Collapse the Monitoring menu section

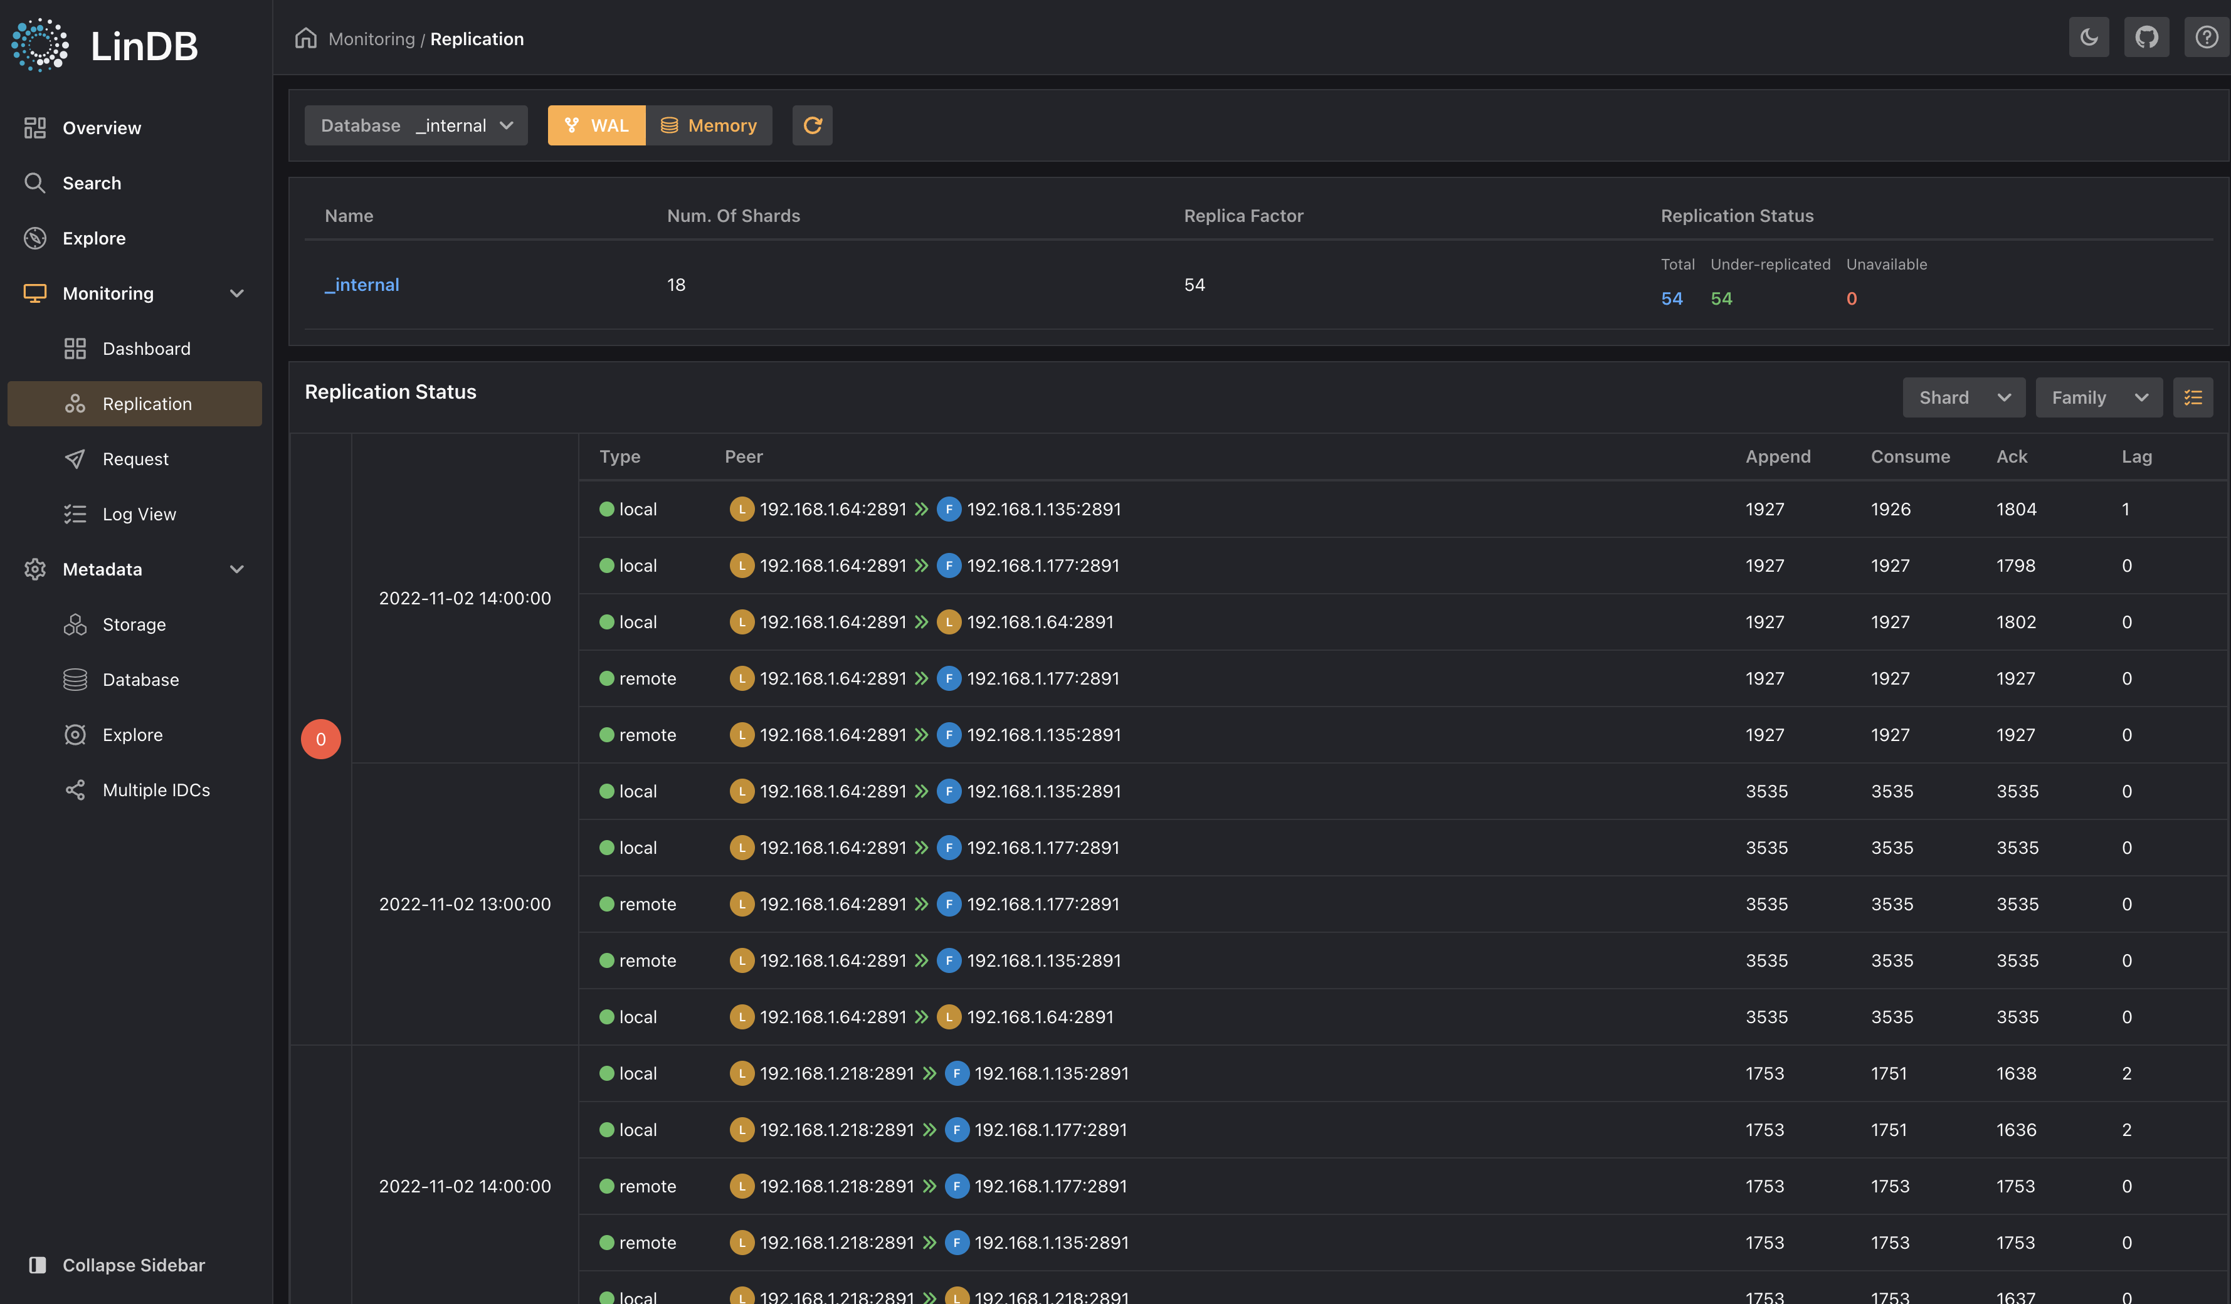coord(236,293)
